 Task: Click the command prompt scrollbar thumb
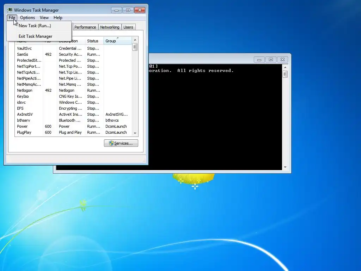pyautogui.click(x=285, y=74)
